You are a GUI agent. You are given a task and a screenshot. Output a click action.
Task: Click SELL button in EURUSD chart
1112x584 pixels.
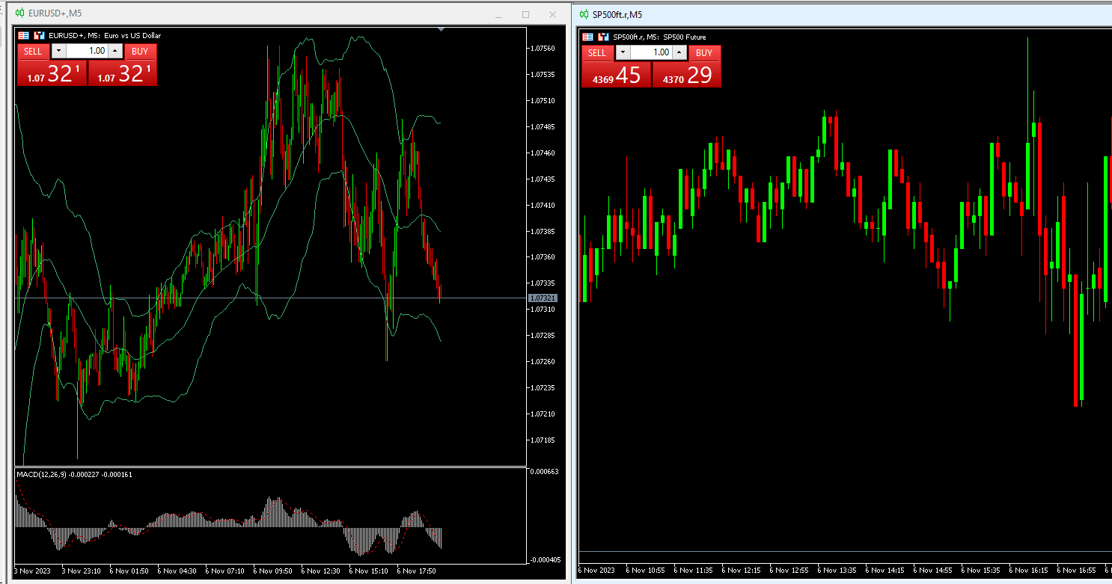33,52
